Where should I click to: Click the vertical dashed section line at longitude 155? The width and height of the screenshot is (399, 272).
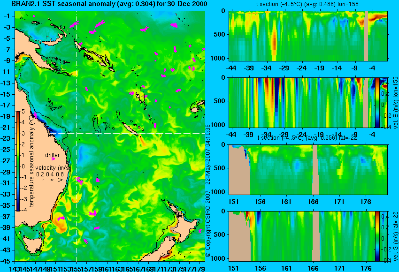tap(77, 136)
